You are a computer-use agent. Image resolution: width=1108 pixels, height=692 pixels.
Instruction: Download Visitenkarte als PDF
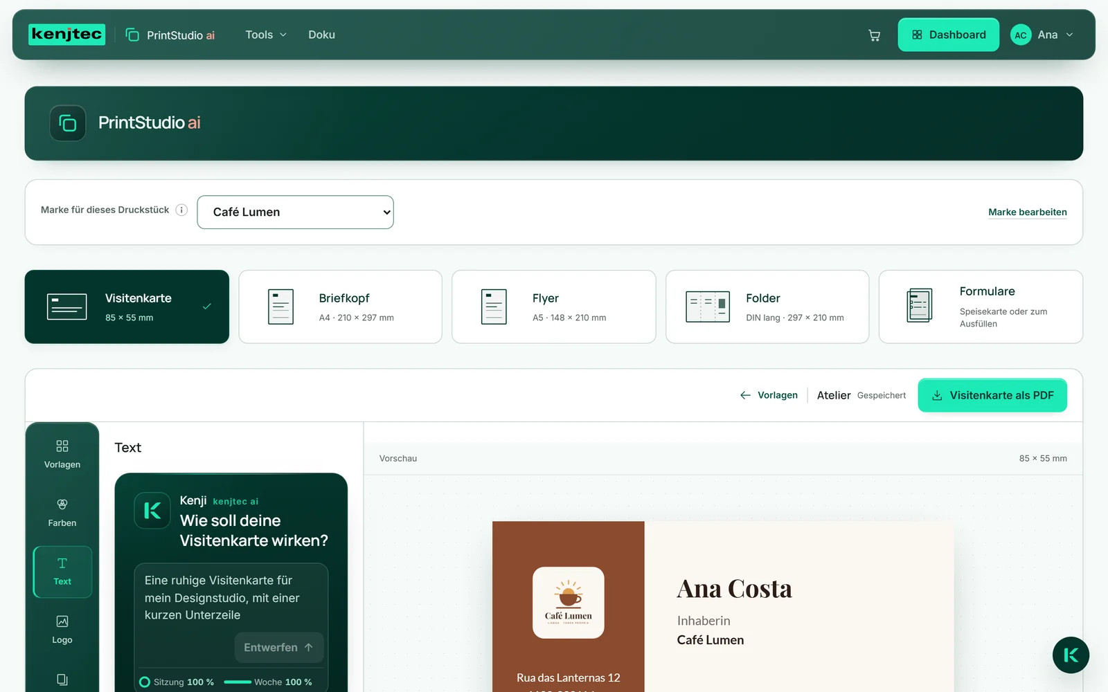click(x=992, y=395)
